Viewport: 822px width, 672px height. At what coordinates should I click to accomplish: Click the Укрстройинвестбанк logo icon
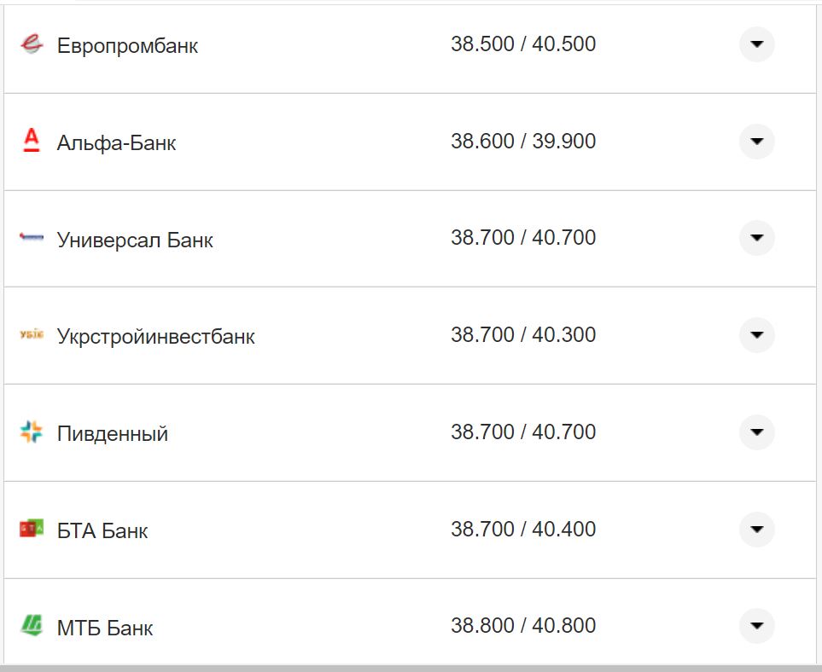click(31, 335)
